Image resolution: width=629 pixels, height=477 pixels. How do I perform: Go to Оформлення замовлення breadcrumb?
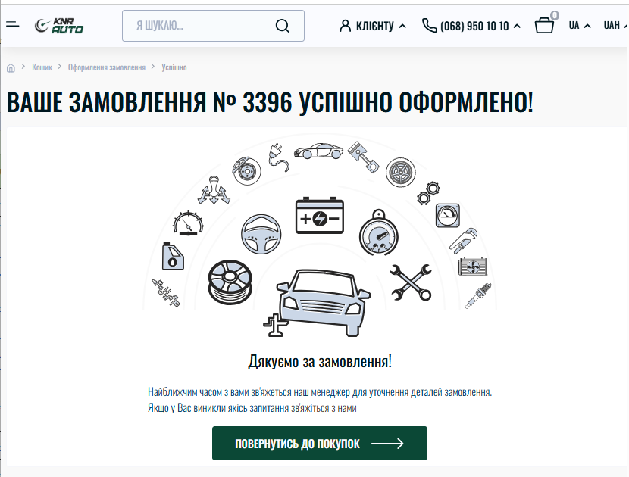tap(107, 67)
